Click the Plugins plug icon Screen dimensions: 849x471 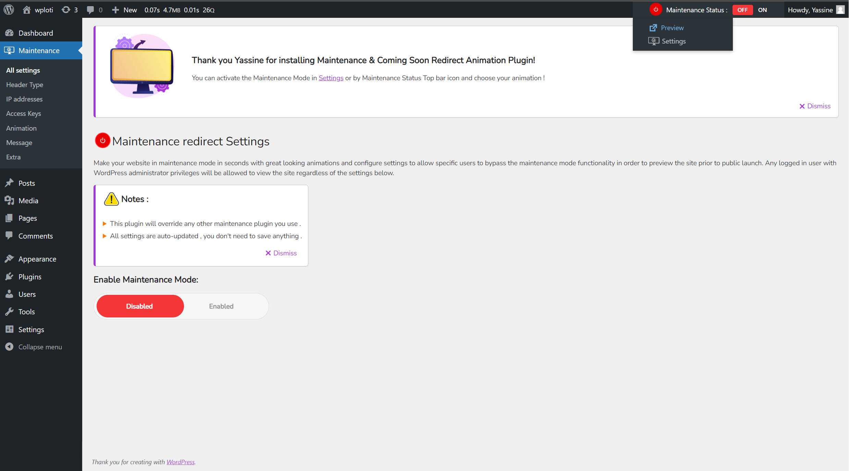point(9,277)
